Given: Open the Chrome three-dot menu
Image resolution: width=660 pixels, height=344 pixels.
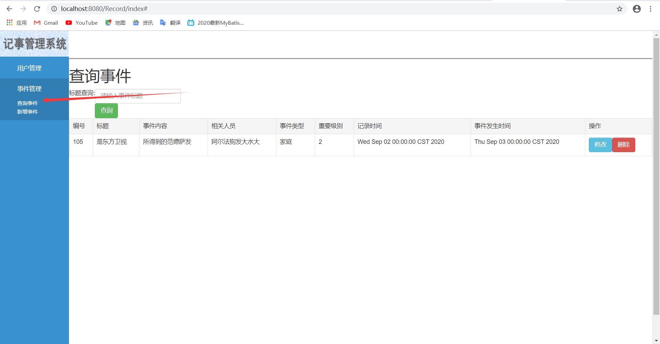Looking at the screenshot, I should [650, 9].
